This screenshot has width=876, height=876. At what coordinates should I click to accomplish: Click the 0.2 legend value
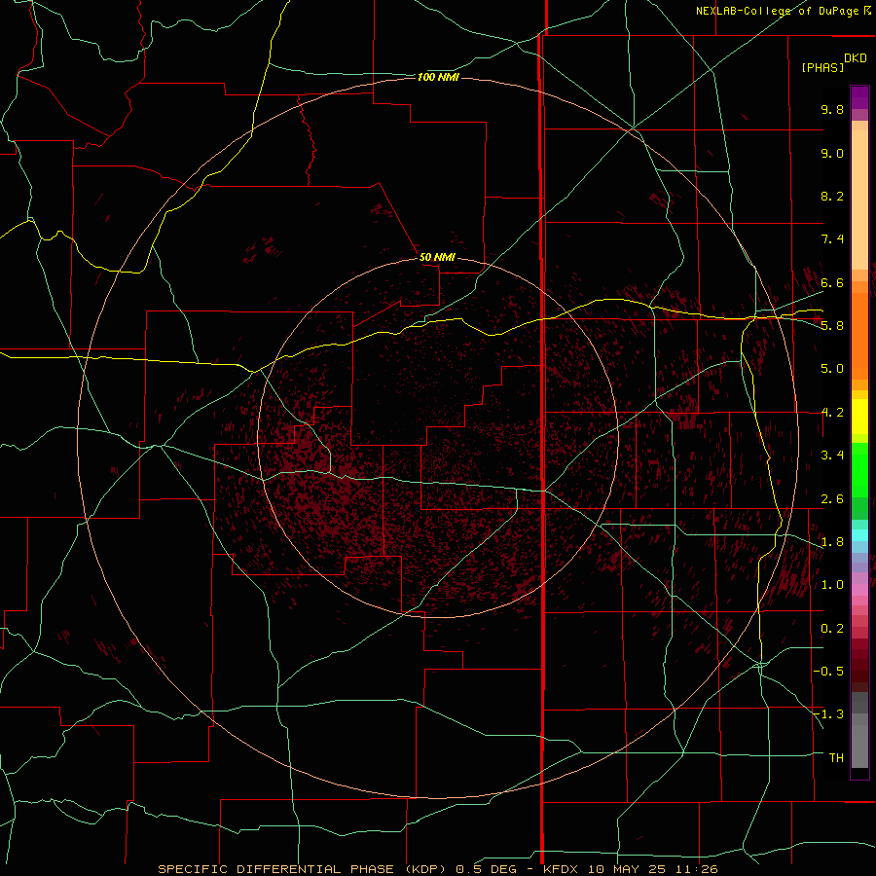tap(832, 629)
